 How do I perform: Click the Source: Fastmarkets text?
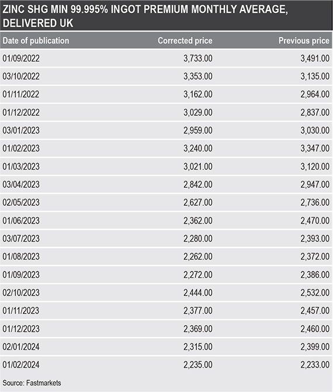(32, 383)
